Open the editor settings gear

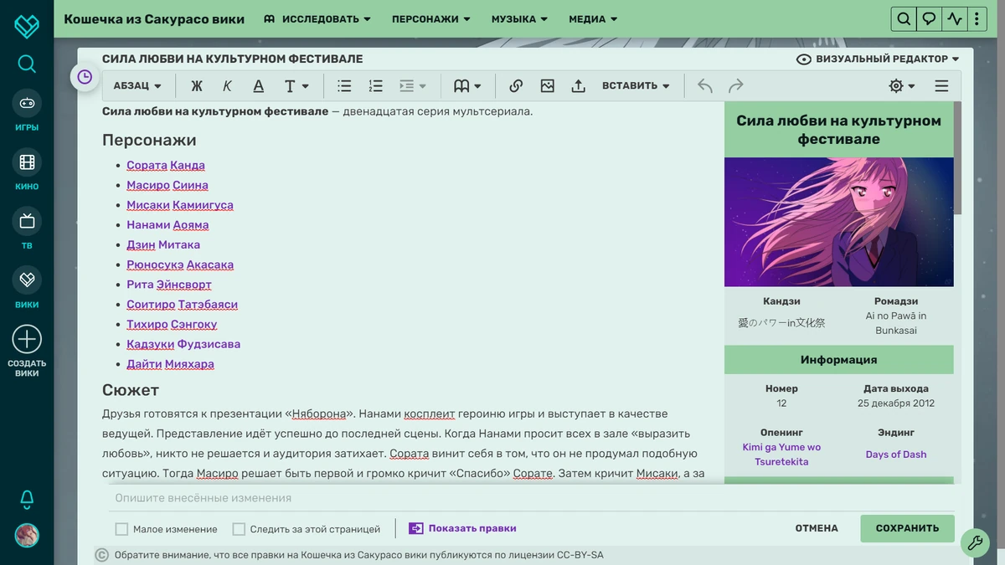click(894, 85)
